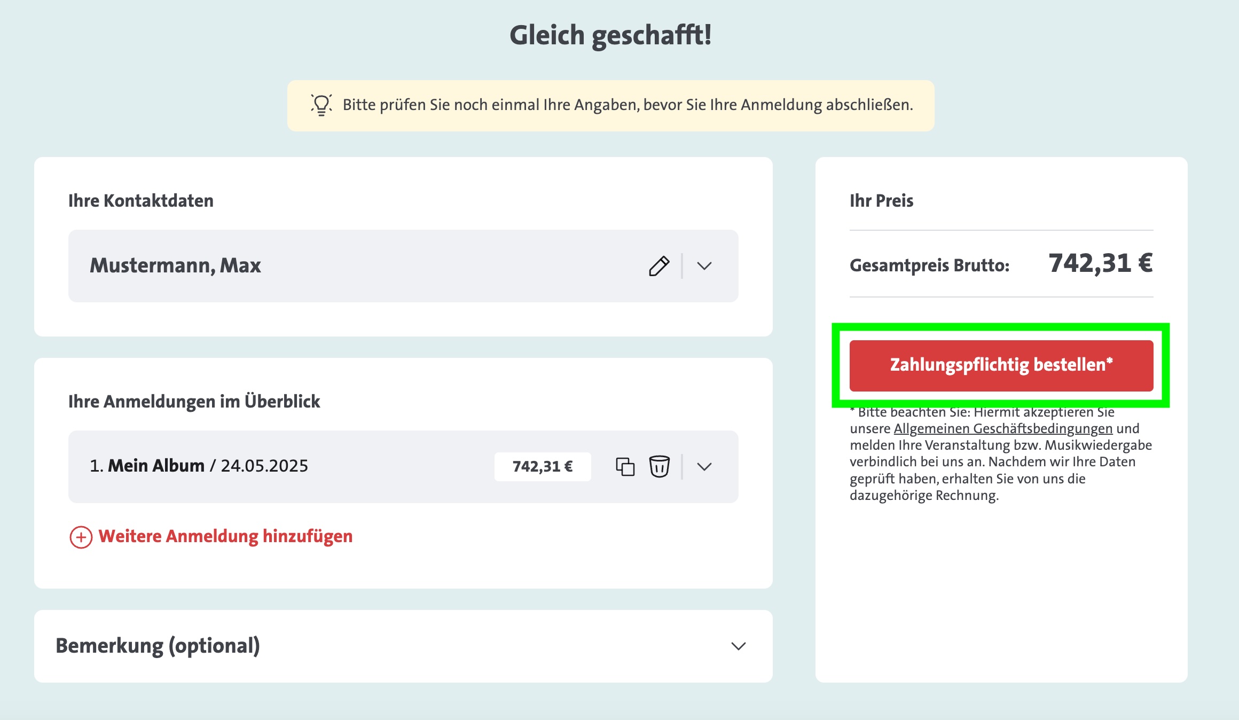Delete the Mein Album registration

pyautogui.click(x=660, y=467)
